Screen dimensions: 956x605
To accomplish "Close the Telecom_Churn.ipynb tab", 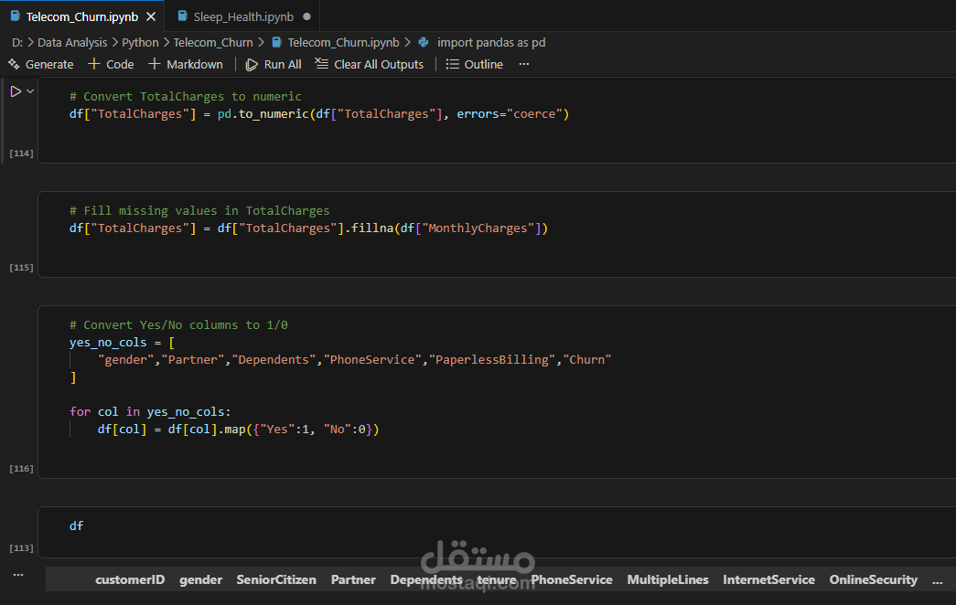I will click(x=151, y=16).
